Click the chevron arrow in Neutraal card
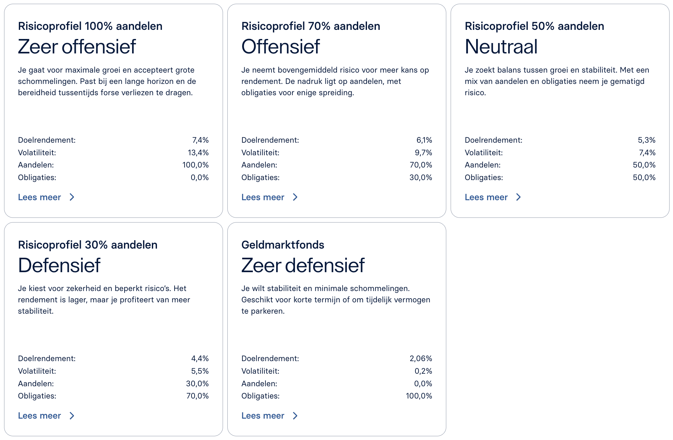 pos(519,197)
